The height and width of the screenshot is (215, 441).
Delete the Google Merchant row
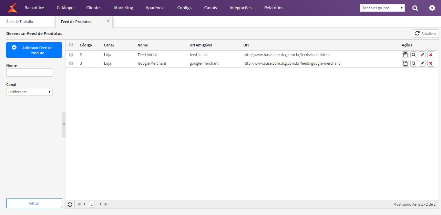click(431, 63)
